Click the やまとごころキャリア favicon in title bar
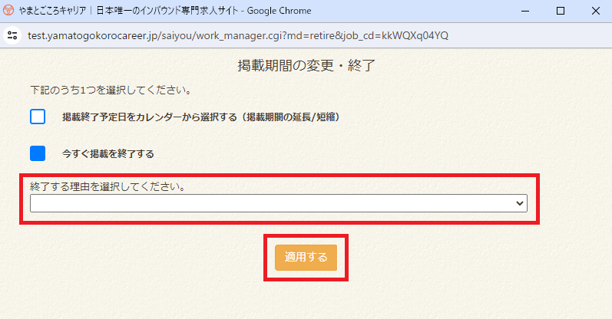The height and width of the screenshot is (319, 612). point(10,11)
